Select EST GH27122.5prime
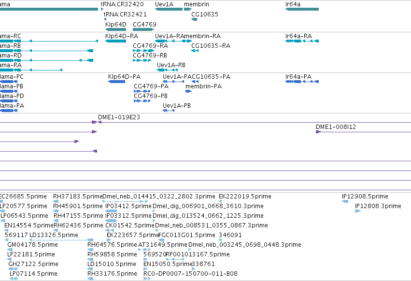Screen dimensions: 411x281 13,269
